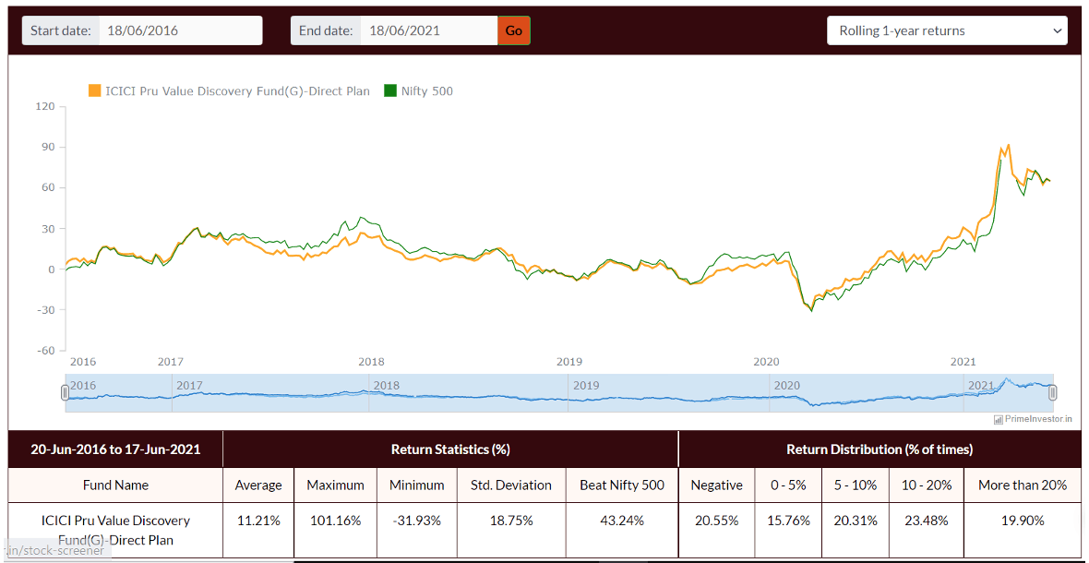Click the 10 - 20% column header
Image resolution: width=1089 pixels, height=563 pixels.
(926, 485)
